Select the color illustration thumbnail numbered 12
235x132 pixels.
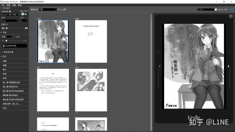[x=91, y=90]
